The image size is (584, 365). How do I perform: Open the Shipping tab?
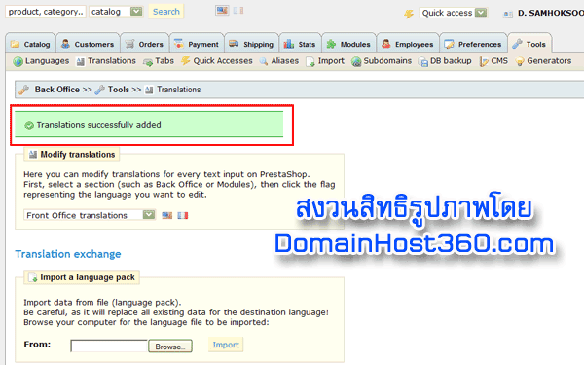point(251,44)
